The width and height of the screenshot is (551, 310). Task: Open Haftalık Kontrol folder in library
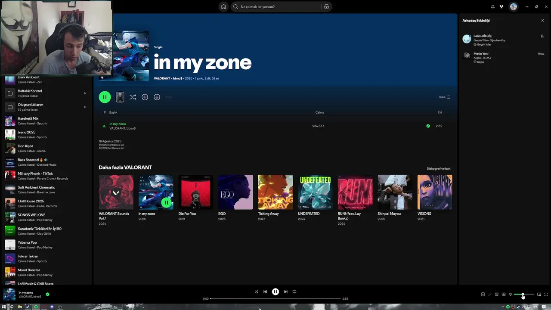[x=46, y=93]
